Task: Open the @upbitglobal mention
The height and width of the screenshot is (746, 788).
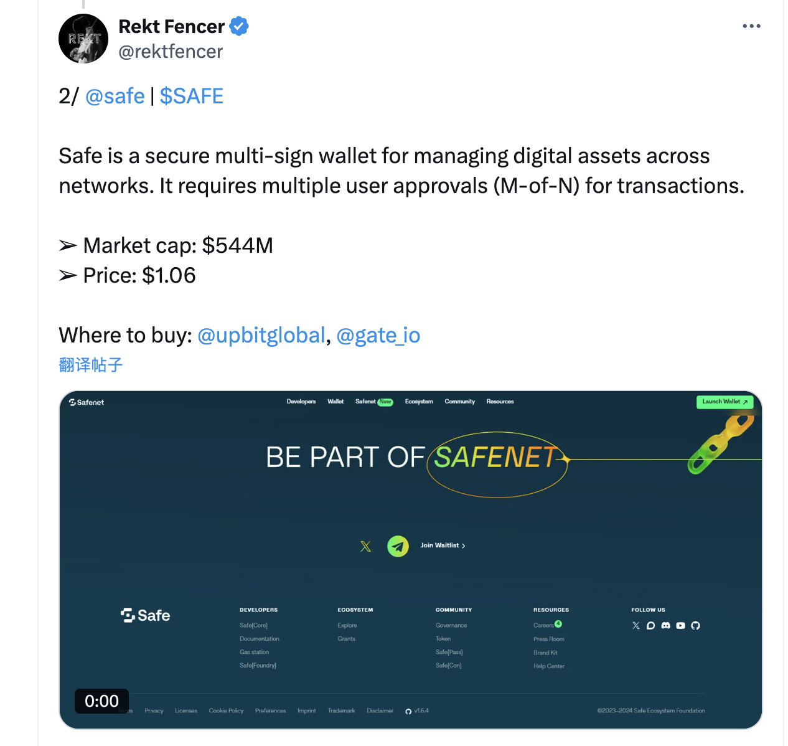Action: pos(261,335)
